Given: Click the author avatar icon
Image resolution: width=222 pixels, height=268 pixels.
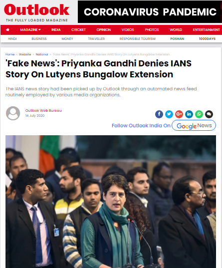Looking at the screenshot, I should 13,113.
